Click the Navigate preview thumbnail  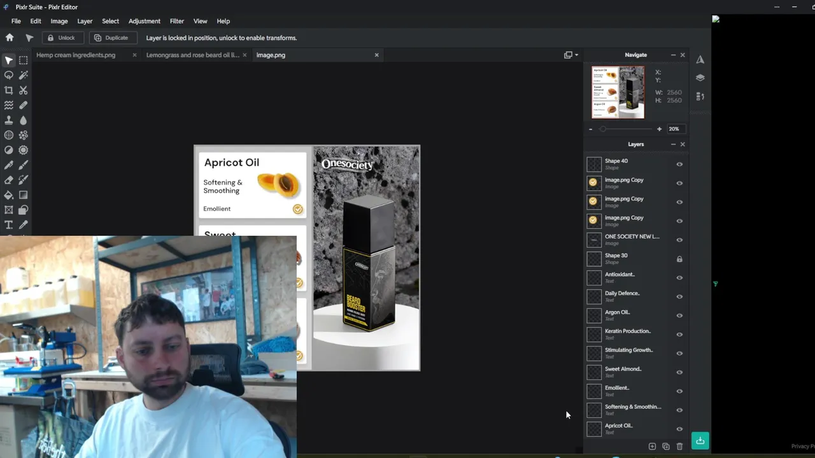(618, 92)
